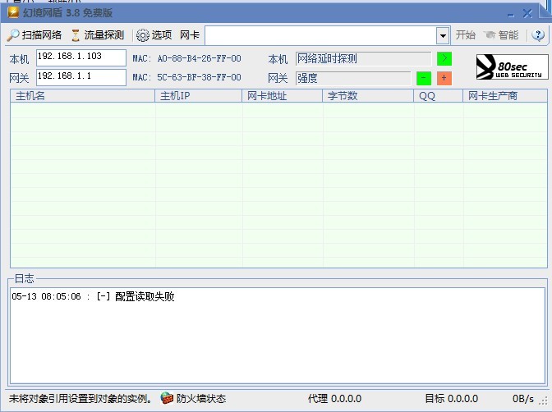Click the green minus strength button
Screen dimensions: 552x412
[424, 78]
